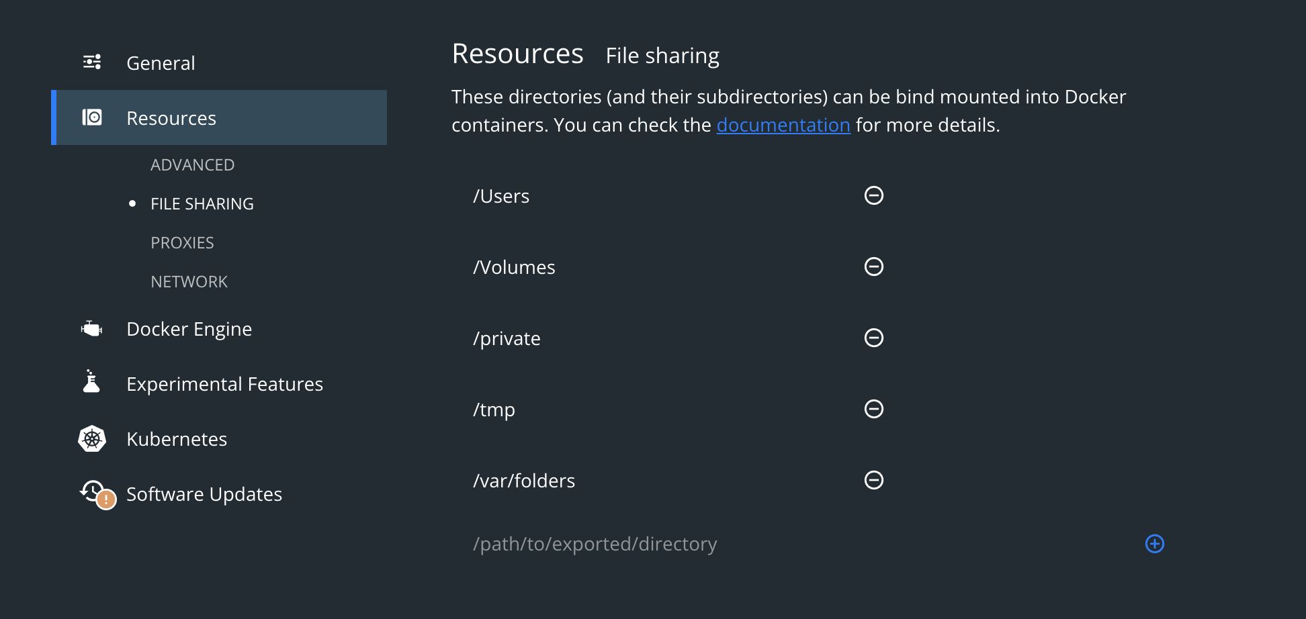Click the /private directory entry
Image resolution: width=1306 pixels, height=619 pixels.
pyautogui.click(x=507, y=338)
